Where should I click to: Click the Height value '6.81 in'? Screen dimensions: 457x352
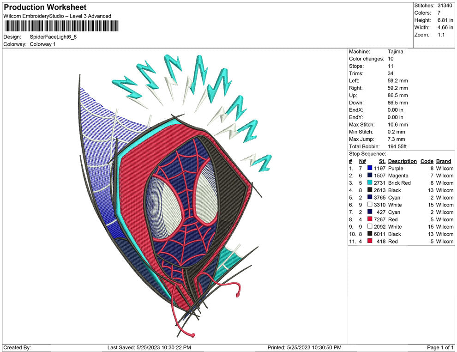(445, 20)
